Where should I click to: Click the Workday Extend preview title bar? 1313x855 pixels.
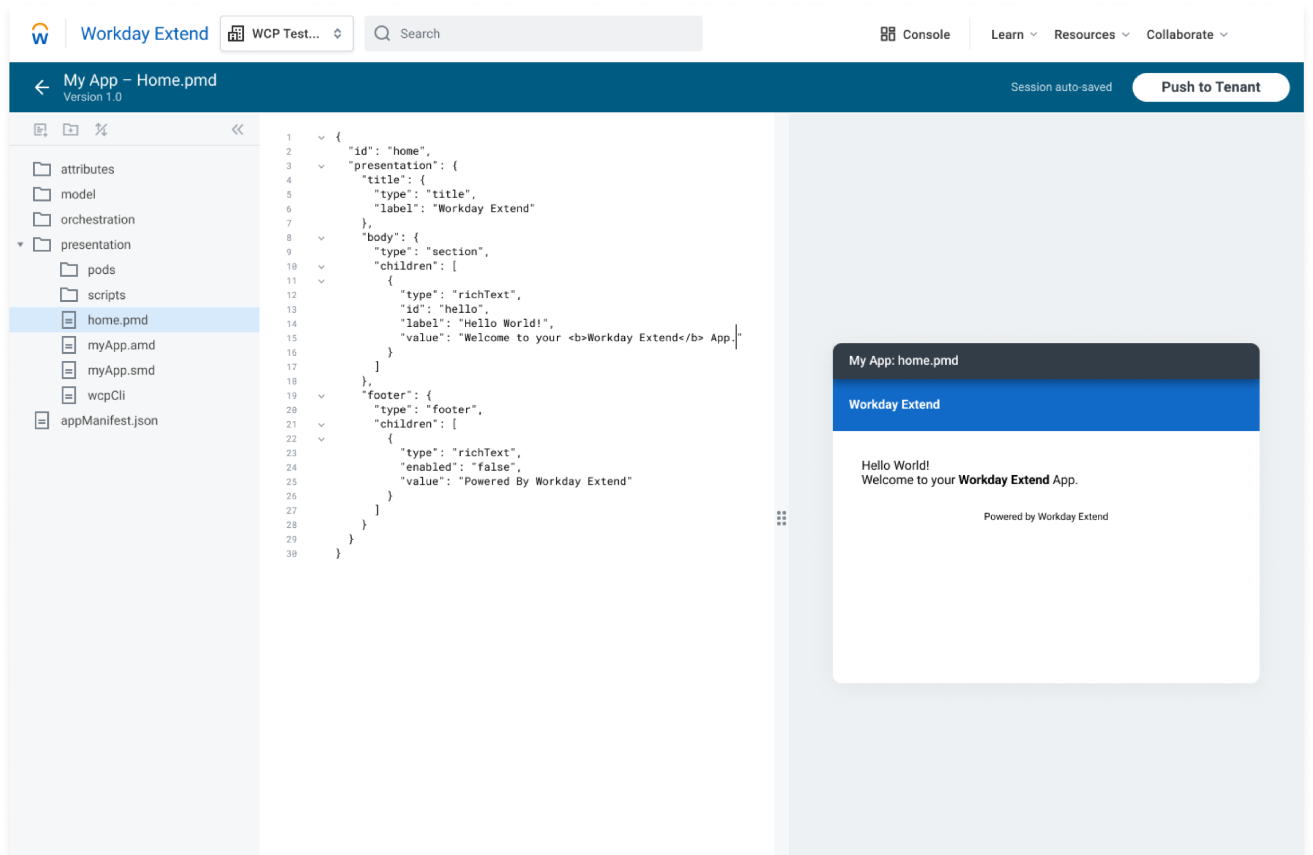[x=1046, y=405]
